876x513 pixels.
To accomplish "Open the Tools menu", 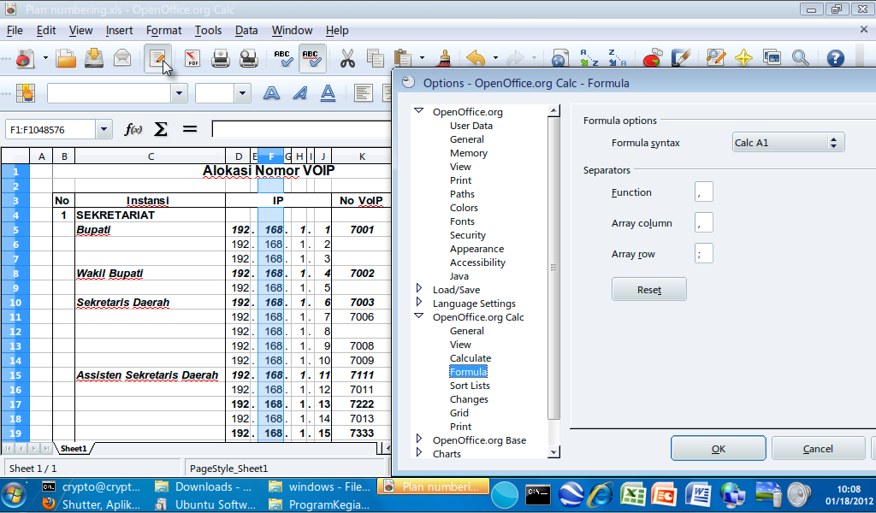I will click(x=208, y=29).
